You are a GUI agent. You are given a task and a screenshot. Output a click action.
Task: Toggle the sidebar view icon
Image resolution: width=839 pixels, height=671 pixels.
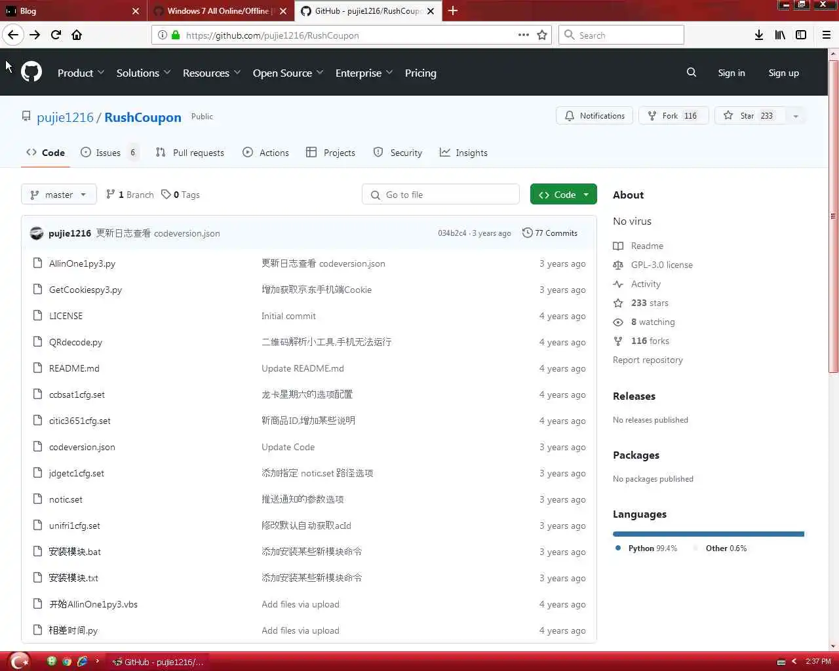pyautogui.click(x=801, y=35)
